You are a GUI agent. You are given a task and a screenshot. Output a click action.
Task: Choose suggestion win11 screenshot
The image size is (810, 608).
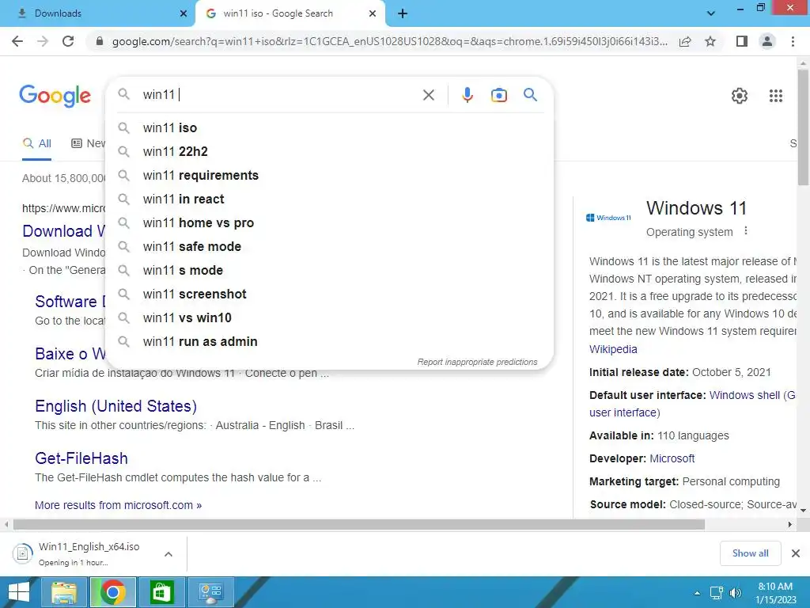click(329, 294)
